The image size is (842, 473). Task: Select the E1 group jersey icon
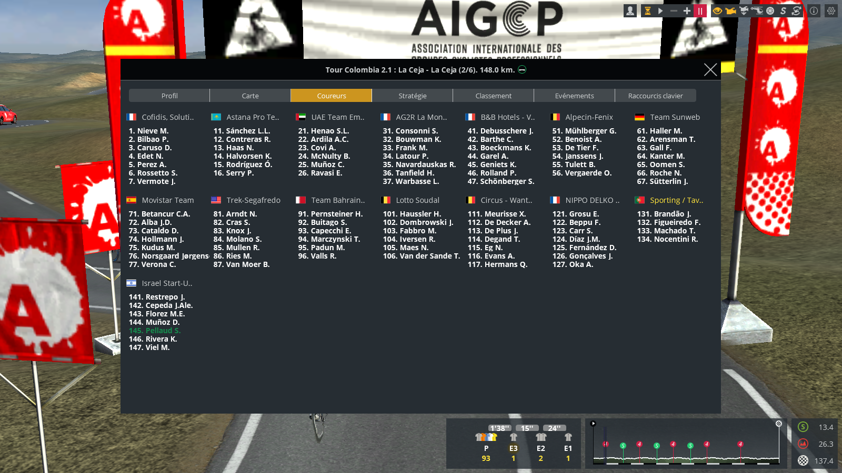click(x=568, y=437)
